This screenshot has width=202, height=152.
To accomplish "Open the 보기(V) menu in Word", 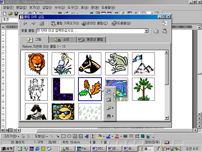I will click(x=34, y=8).
